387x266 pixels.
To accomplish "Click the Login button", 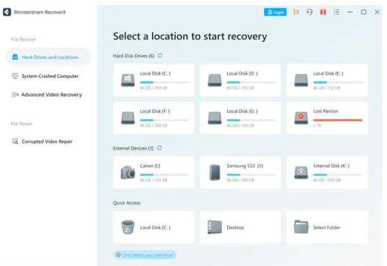I will tap(275, 12).
